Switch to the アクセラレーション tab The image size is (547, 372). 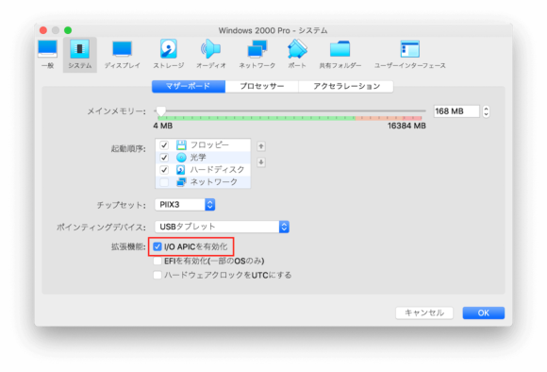346,86
